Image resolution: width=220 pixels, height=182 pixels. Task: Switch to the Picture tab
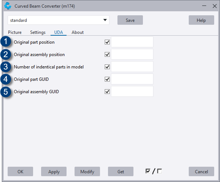[15, 32]
